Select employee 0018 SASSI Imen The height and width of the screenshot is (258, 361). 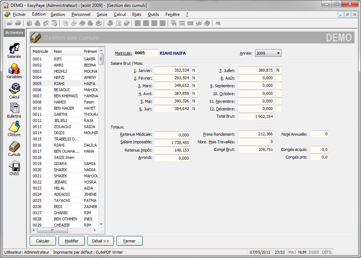tap(64, 157)
